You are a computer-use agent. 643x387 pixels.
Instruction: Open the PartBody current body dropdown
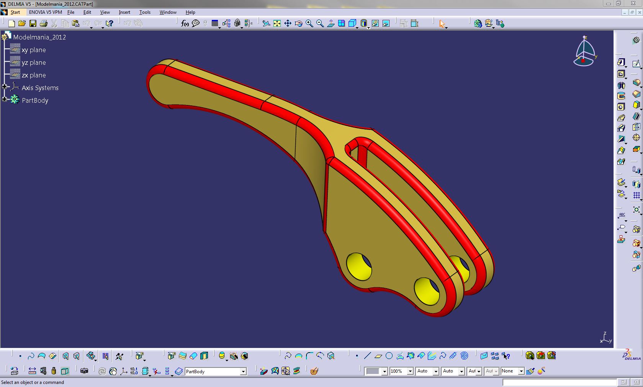[x=243, y=371]
